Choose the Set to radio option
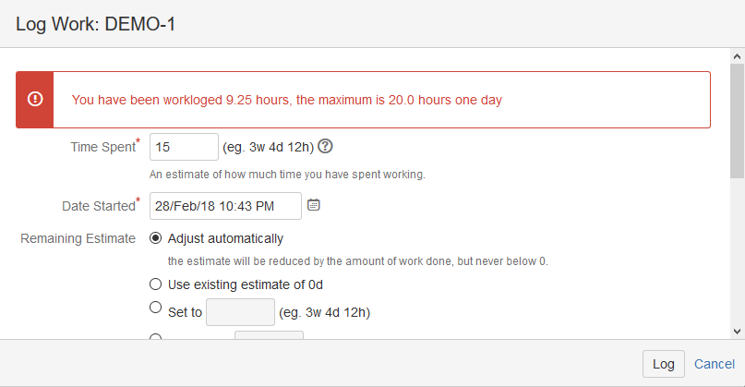The image size is (745, 387). point(156,308)
